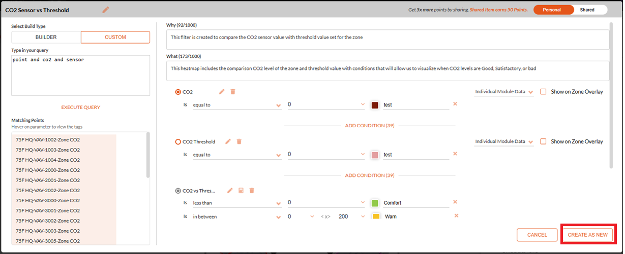Delete the CO2 Threshold parameter via trash icon

239,141
